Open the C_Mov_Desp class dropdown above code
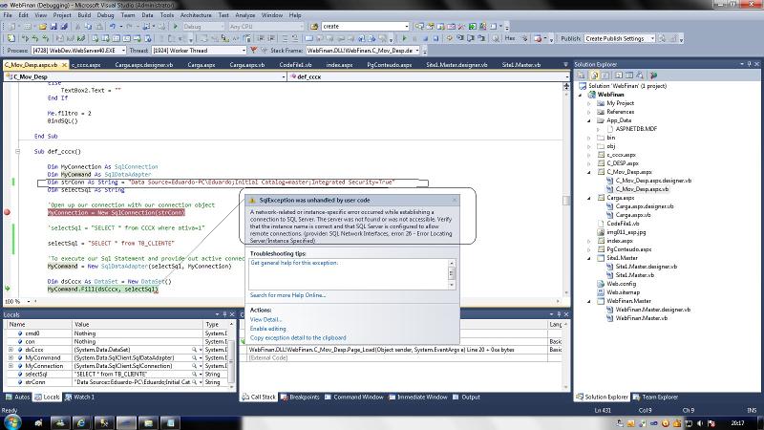Viewport: 764px width, 430px height. pyautogui.click(x=283, y=76)
